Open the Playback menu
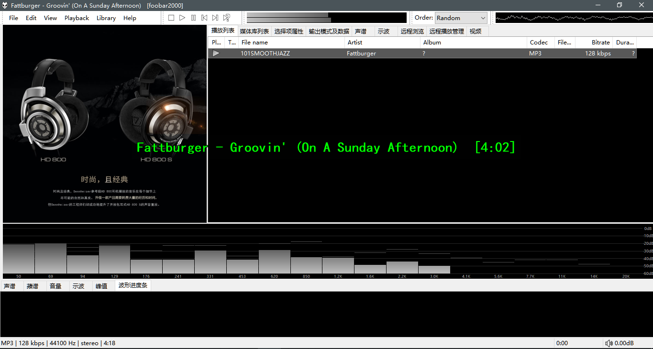653x349 pixels. (x=77, y=18)
